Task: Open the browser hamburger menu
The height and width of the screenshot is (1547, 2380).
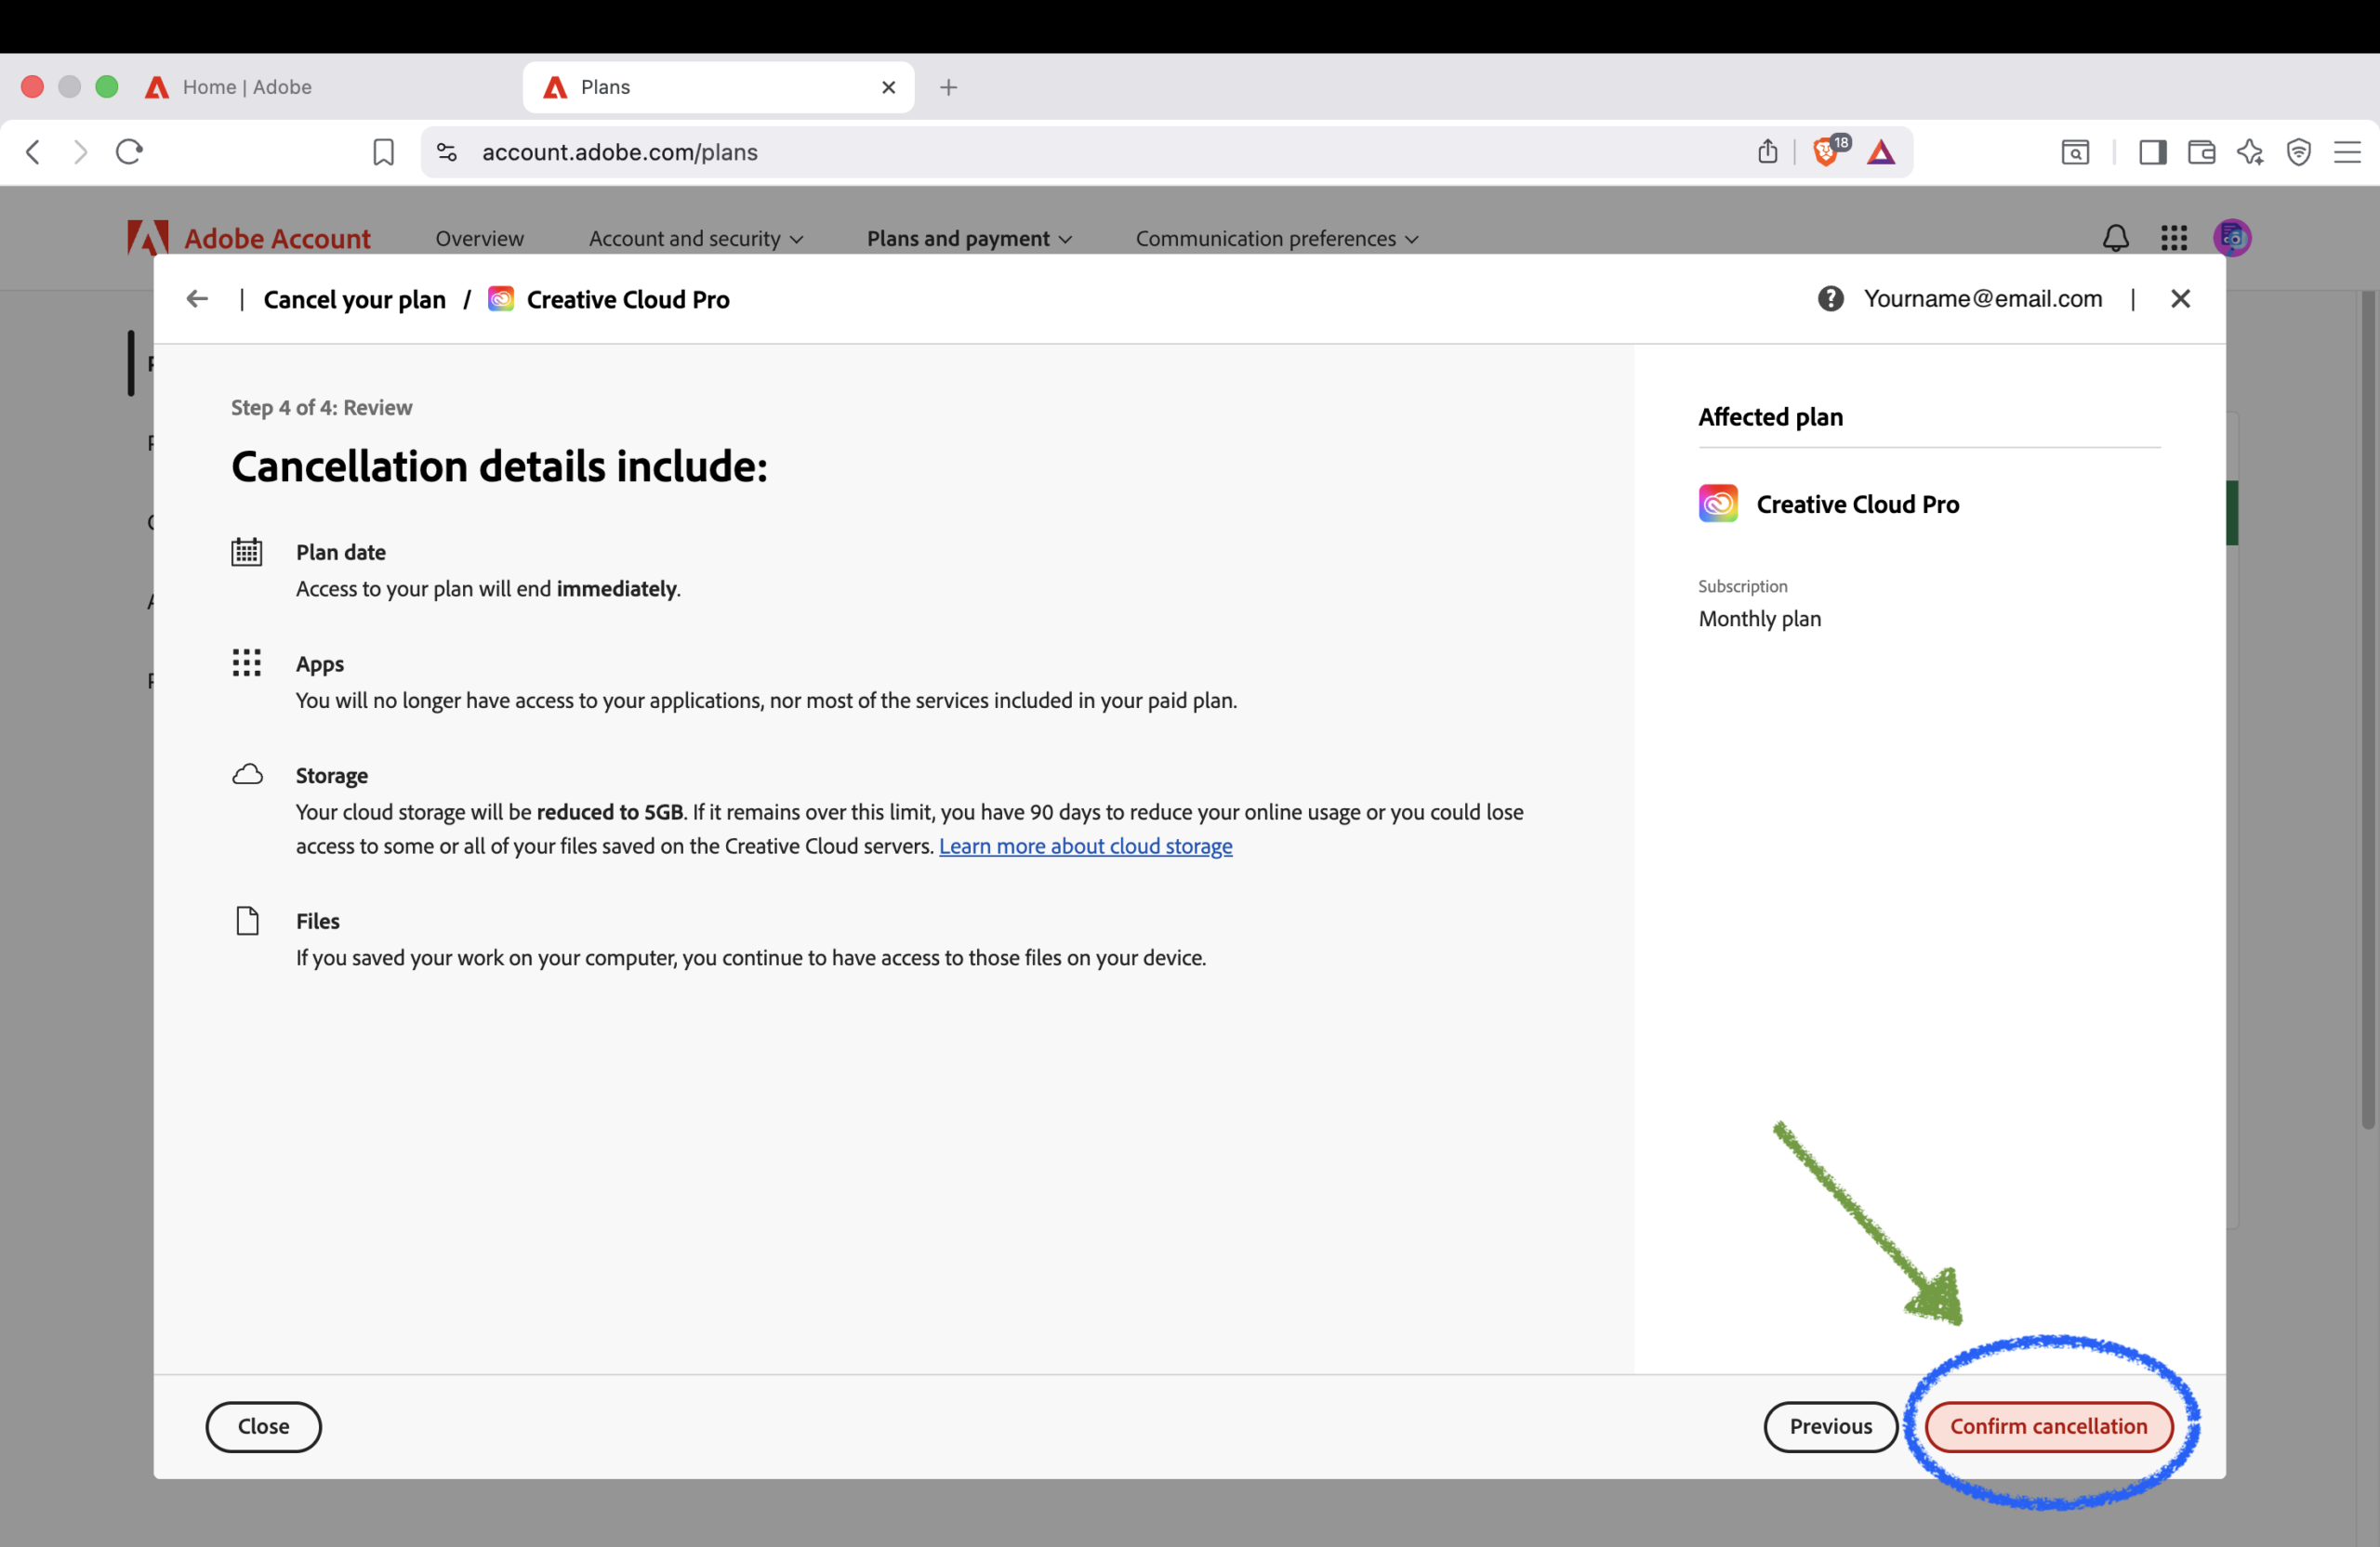Action: tap(2347, 151)
